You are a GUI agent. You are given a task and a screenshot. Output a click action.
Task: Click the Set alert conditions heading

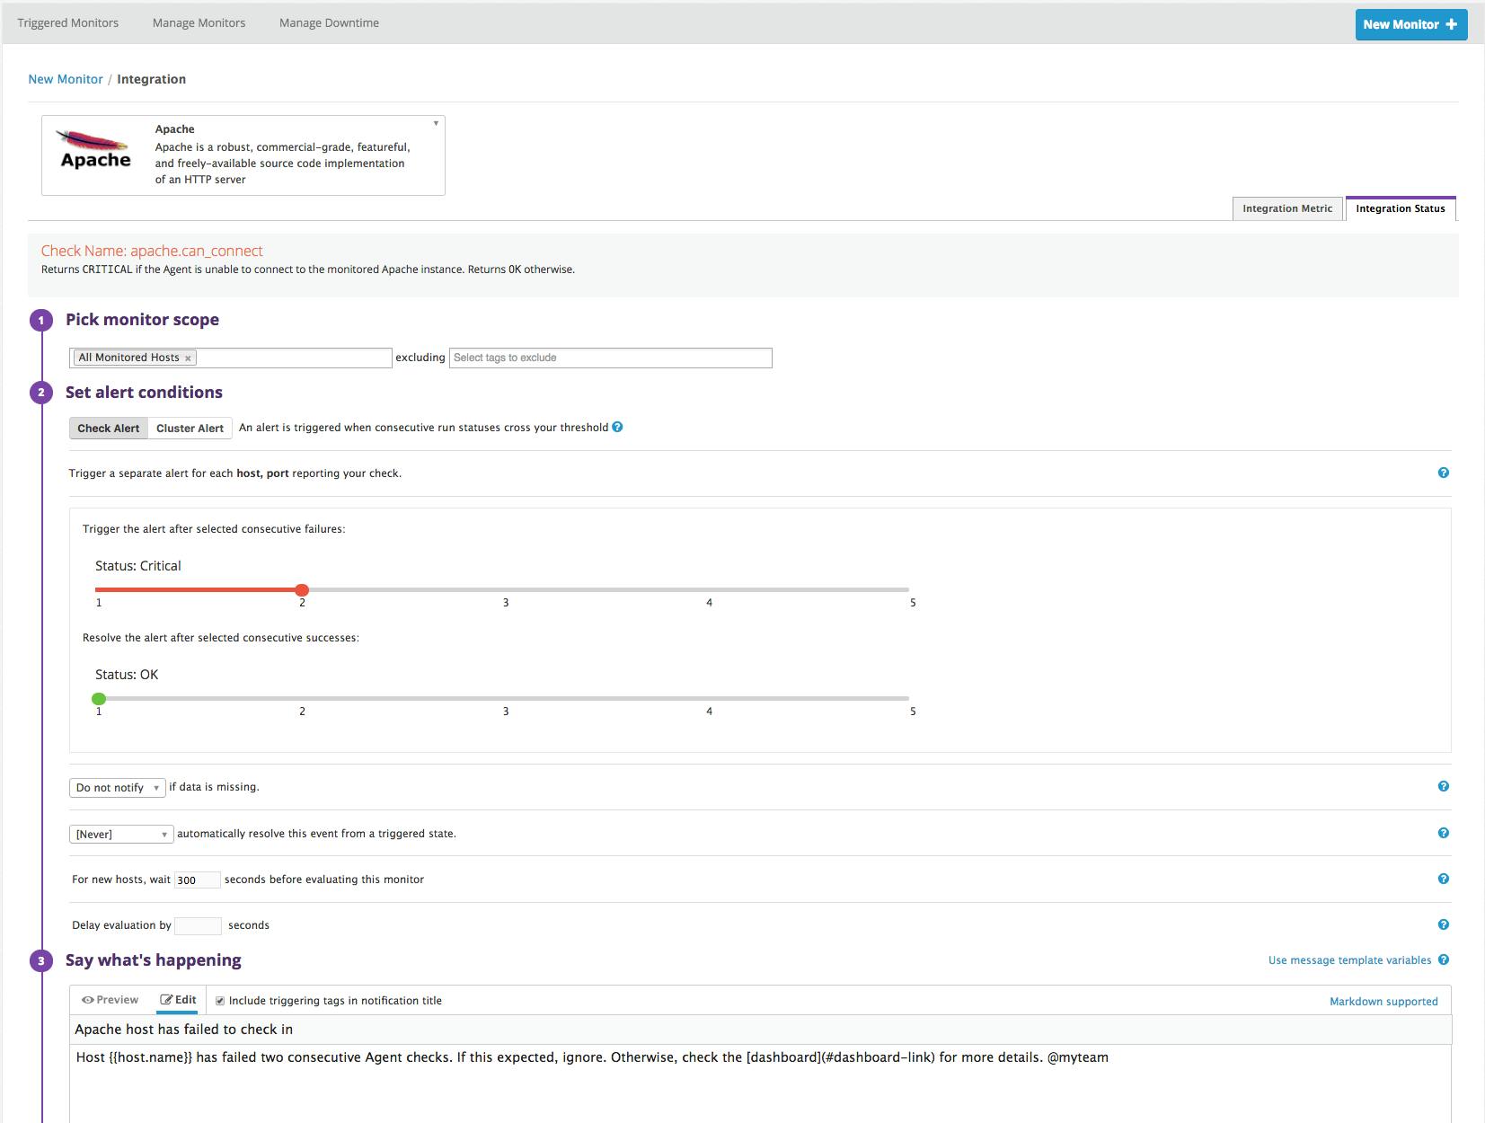tap(144, 393)
